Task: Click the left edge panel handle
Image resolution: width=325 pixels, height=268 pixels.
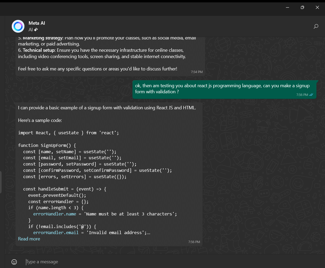Action: (x=1, y=182)
